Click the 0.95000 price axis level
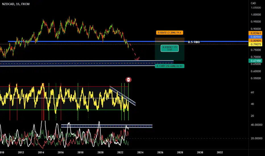The image size is (265, 156). pyautogui.click(x=256, y=22)
